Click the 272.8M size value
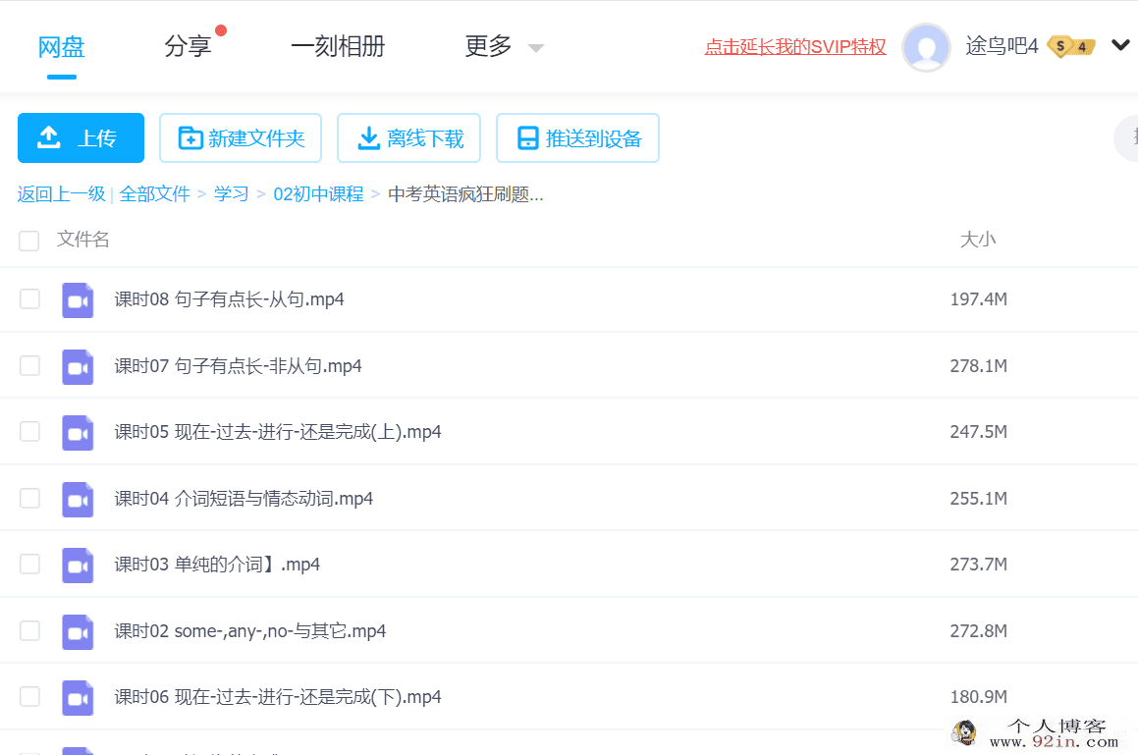 click(978, 631)
